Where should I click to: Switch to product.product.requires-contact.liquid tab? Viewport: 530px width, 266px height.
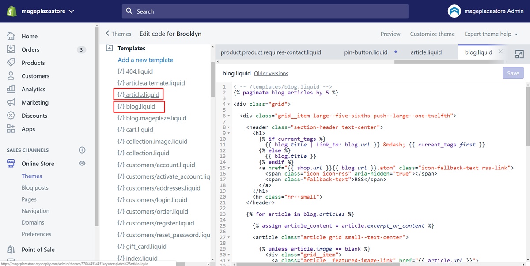(271, 52)
